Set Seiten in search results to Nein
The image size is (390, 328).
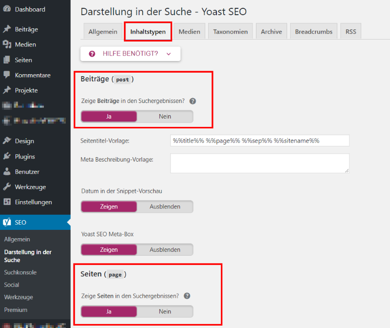tap(165, 311)
